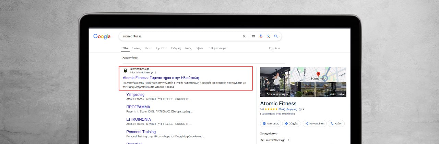Open the on-screen keyboard icon in search bar
This screenshot has width=439, height=144.
click(x=253, y=36)
